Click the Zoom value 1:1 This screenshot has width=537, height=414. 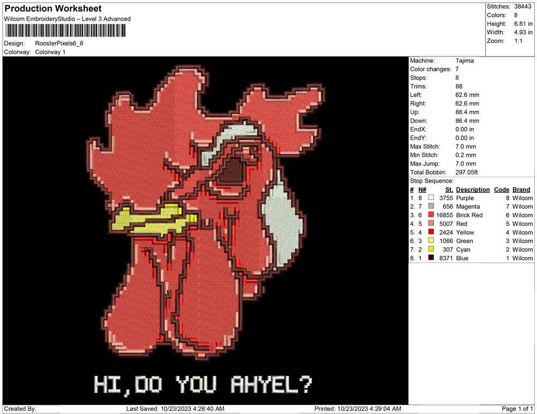point(519,41)
